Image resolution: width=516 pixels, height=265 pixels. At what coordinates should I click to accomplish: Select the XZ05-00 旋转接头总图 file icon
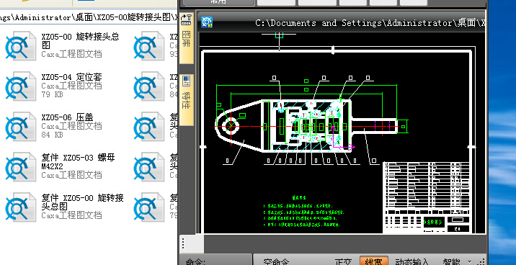pos(20,46)
